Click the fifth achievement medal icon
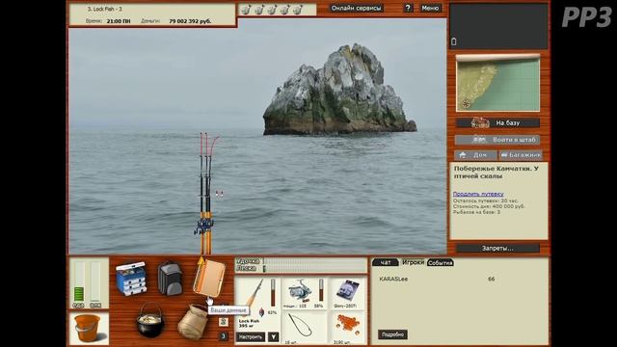This screenshot has height=347, width=617. point(298,10)
